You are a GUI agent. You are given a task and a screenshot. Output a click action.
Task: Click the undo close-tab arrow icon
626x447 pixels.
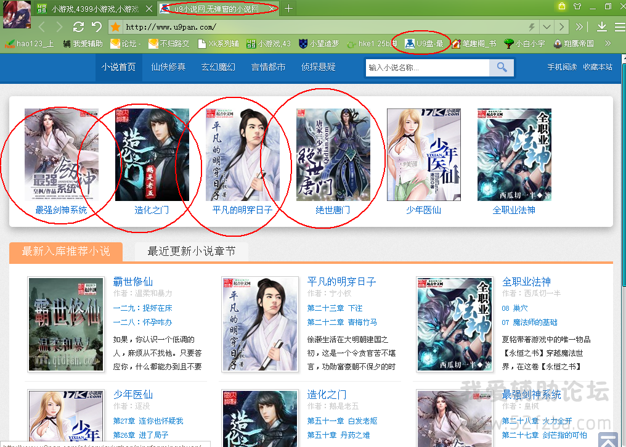pyautogui.click(x=97, y=27)
